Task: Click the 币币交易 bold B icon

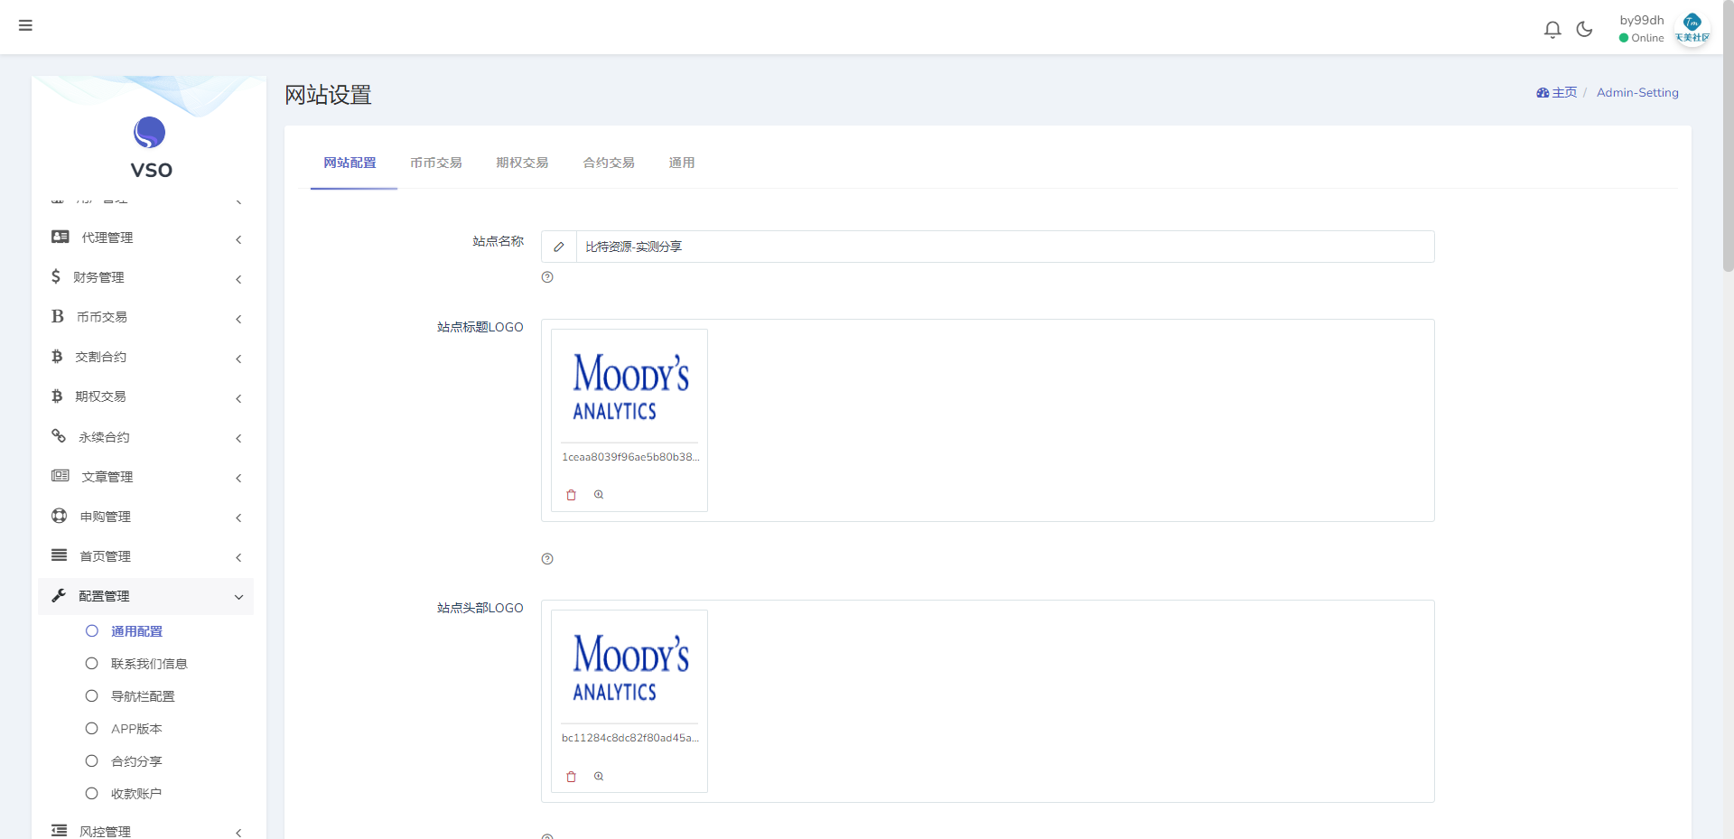Action: tap(58, 316)
